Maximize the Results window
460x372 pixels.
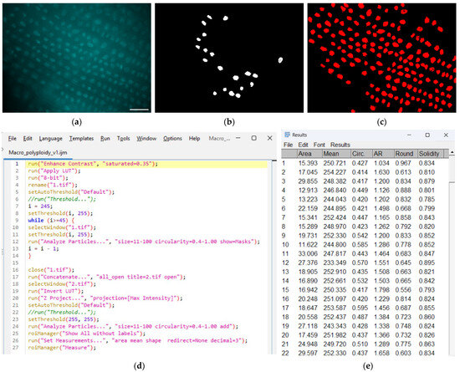click(427, 135)
